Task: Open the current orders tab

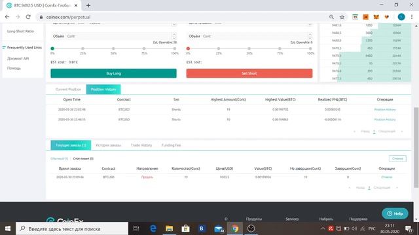Action: coord(71,145)
